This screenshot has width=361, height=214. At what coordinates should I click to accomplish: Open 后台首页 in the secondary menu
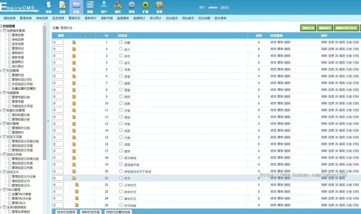[172, 18]
